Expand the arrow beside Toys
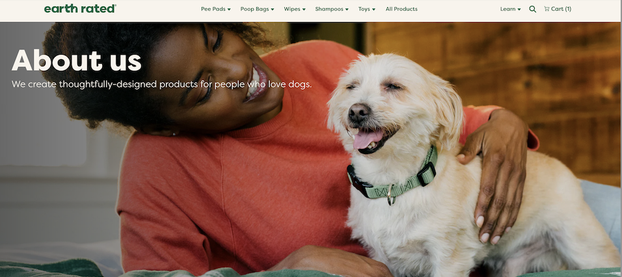 tap(373, 10)
